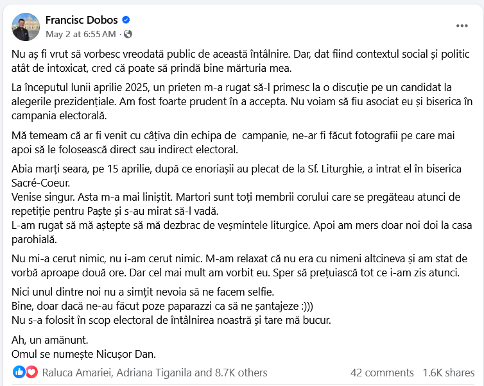Image resolution: width=484 pixels, height=386 pixels.
Task: Click the paragraph mentioning aprilie 2025
Action: click(242, 101)
